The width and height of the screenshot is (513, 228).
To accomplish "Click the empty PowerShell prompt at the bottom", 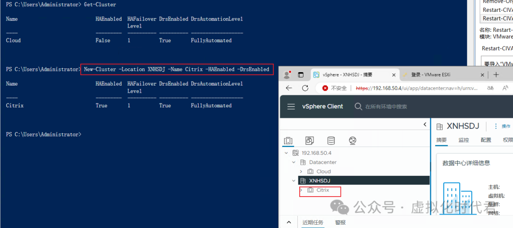I will coord(44,134).
